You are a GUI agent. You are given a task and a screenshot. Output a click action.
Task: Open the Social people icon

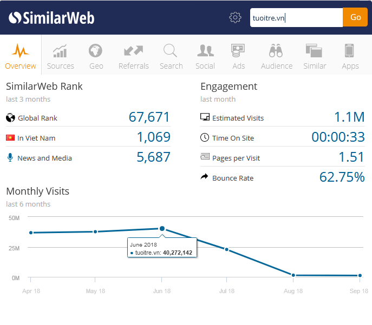(205, 51)
